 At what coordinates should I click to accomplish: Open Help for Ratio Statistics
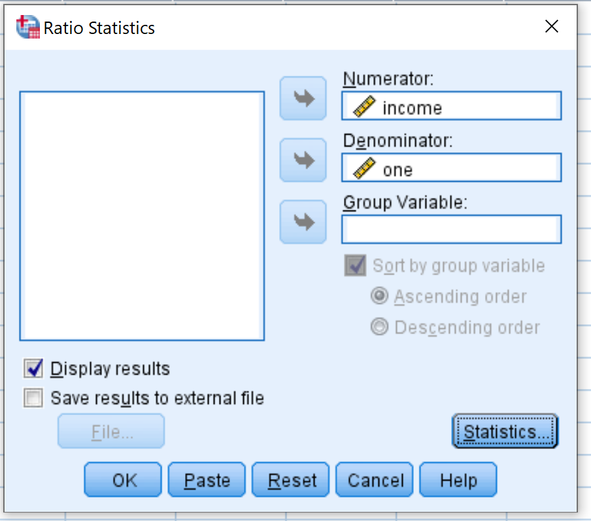(x=458, y=480)
